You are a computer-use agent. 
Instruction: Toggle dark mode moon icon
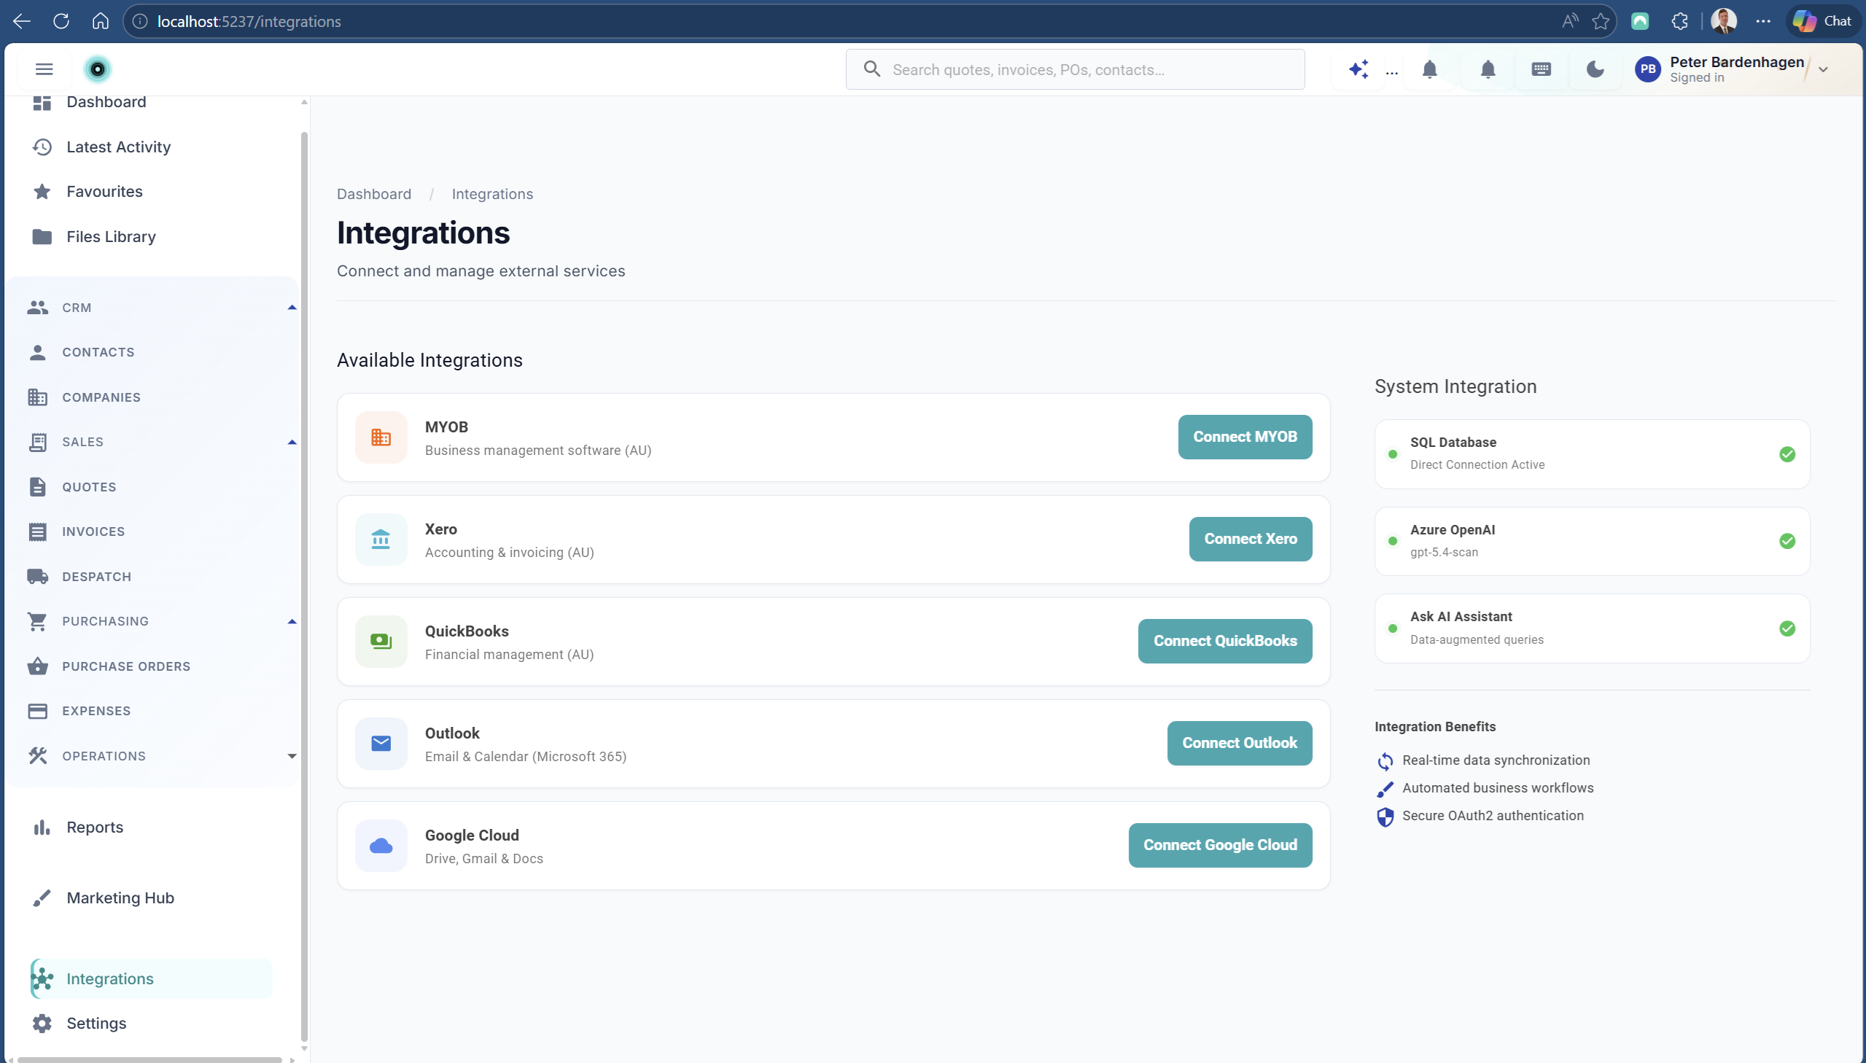click(1595, 69)
